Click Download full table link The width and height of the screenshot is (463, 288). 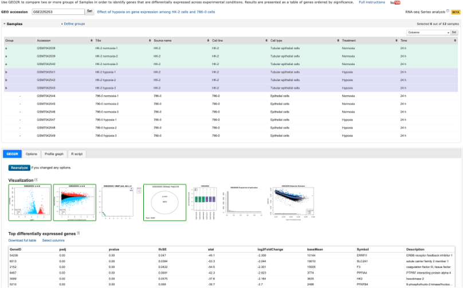pyautogui.click(x=22, y=241)
